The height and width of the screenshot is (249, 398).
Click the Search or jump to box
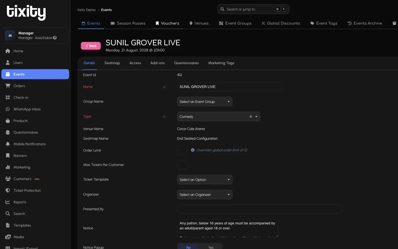pyautogui.click(x=253, y=9)
